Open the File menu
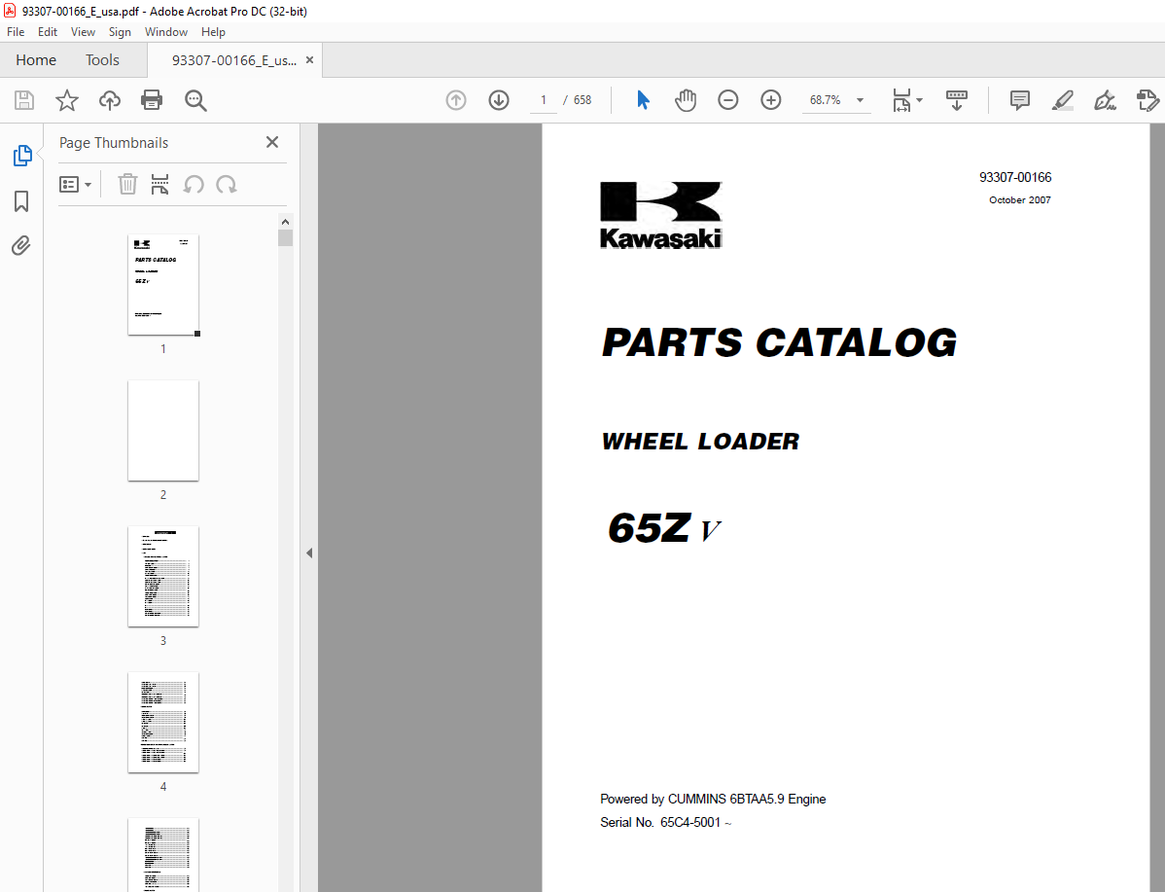 pyautogui.click(x=16, y=32)
